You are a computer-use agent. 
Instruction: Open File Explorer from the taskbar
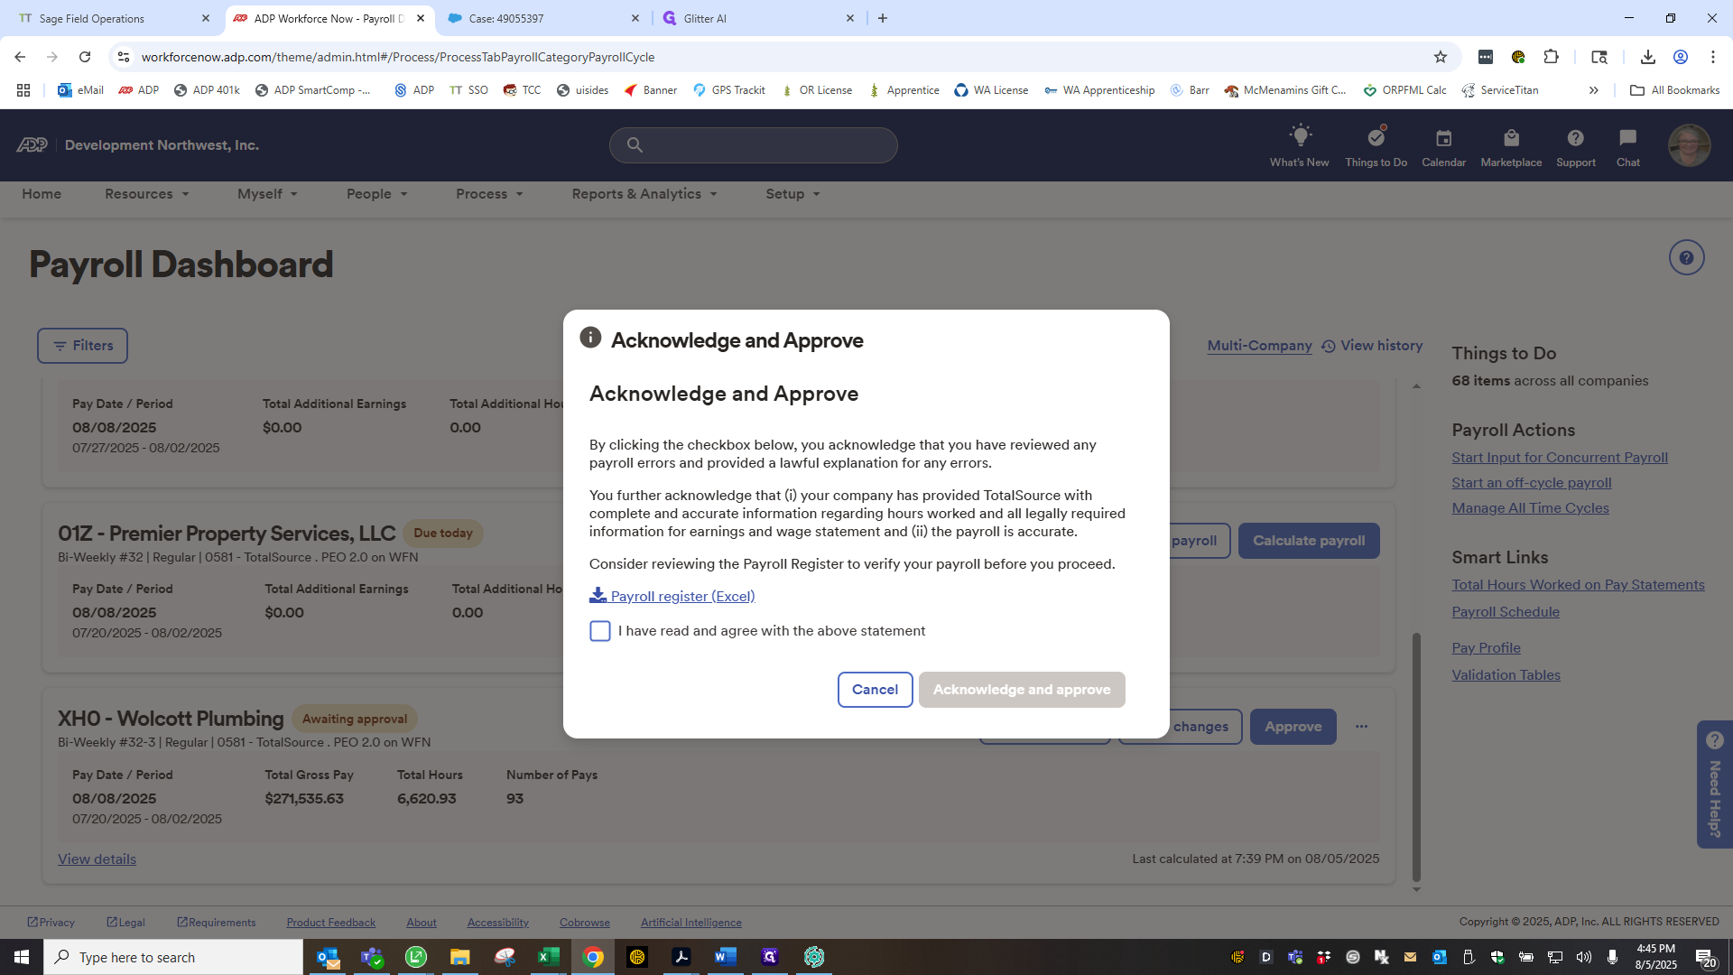(460, 957)
